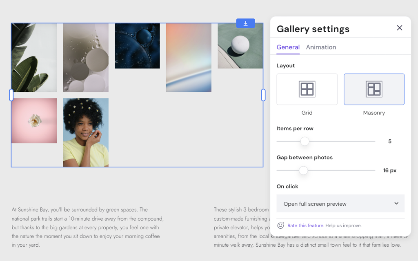
Task: Select the Masonry layout icon
Action: click(x=374, y=89)
